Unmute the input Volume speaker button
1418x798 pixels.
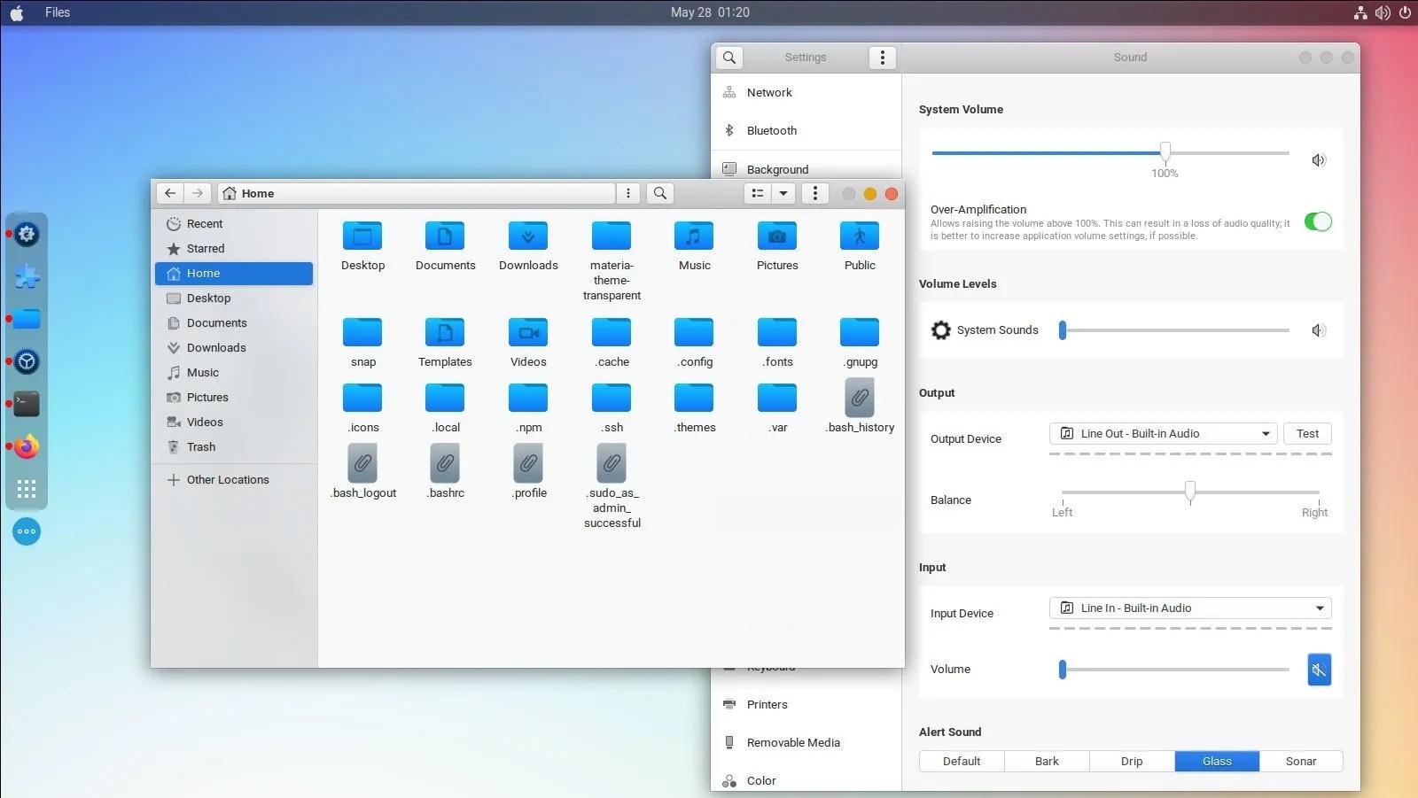(x=1318, y=670)
